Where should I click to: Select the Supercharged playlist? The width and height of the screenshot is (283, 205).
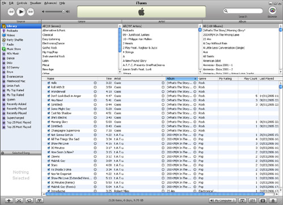pyautogui.click(x=15, y=118)
